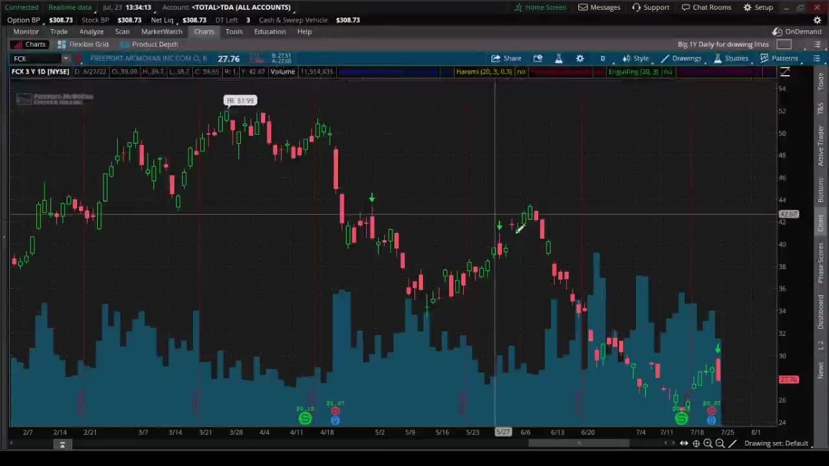Click the chart camera/snapshot icon next to Share
The height and width of the screenshot is (466, 829).
tap(538, 58)
